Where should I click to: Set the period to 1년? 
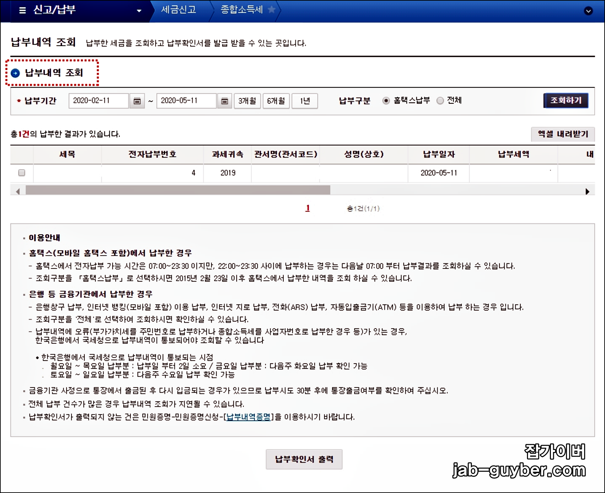(x=305, y=101)
